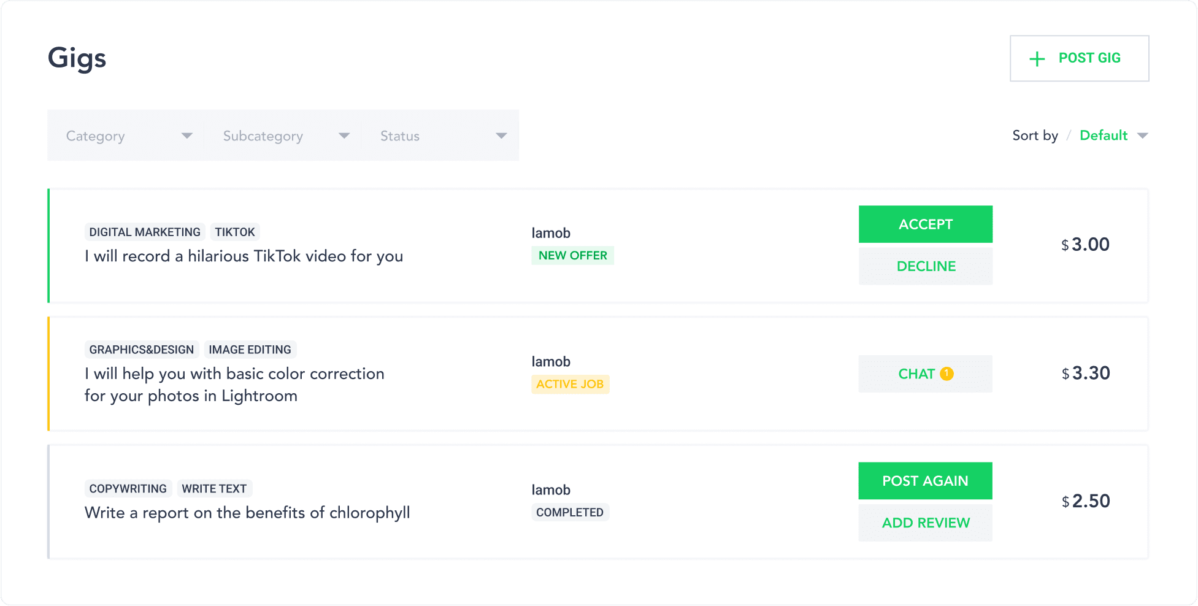Viewport: 1198px width, 606px height.
Task: Click the WRITE TEXT subcategory tag
Action: pyautogui.click(x=214, y=488)
